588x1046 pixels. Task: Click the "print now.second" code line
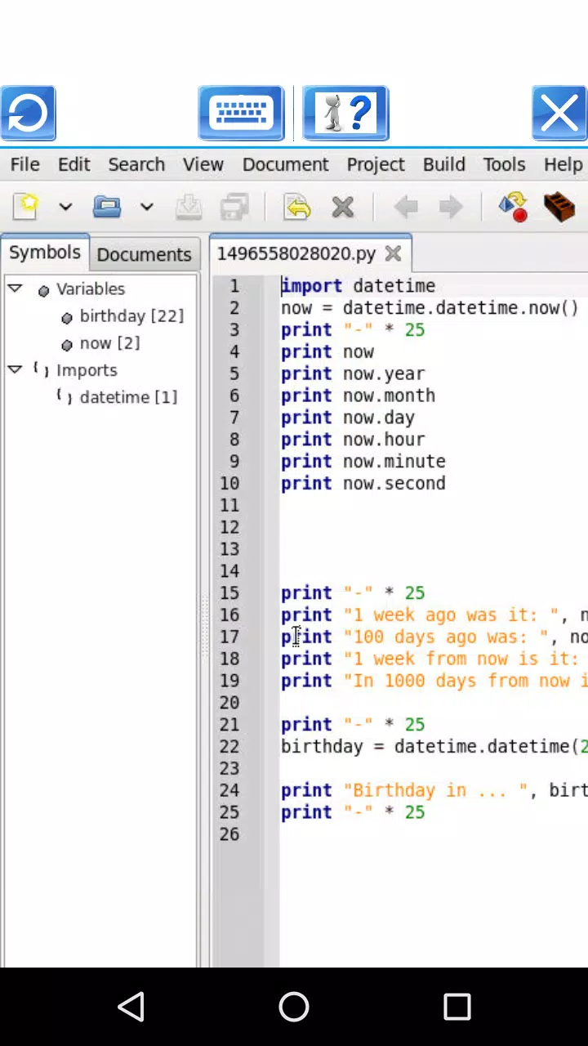(x=363, y=483)
